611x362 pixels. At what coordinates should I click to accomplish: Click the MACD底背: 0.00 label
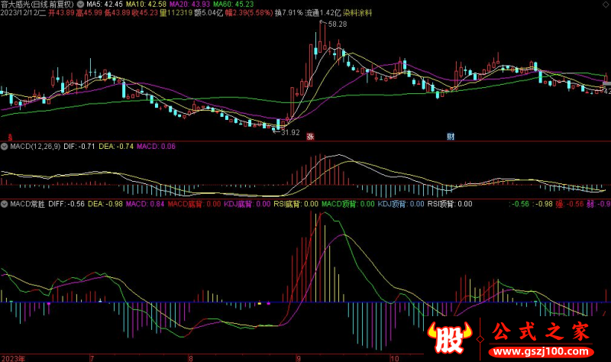pos(194,204)
